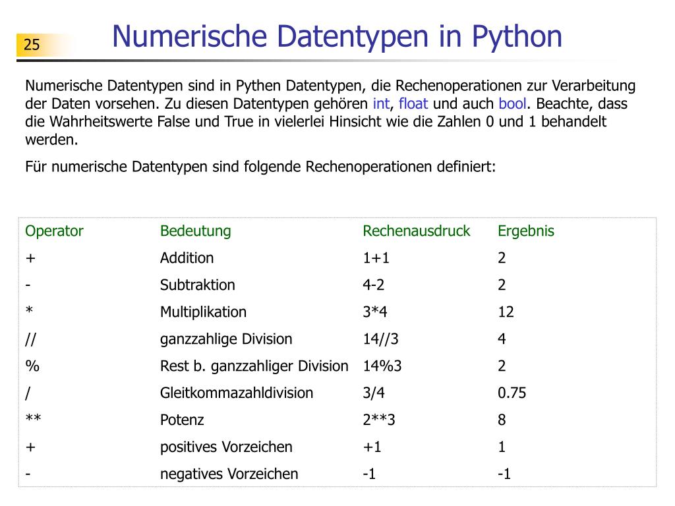Viewport: 675px width, 506px height.
Task: Click the 'positives Vorzeichen' cell
Action: click(x=226, y=447)
